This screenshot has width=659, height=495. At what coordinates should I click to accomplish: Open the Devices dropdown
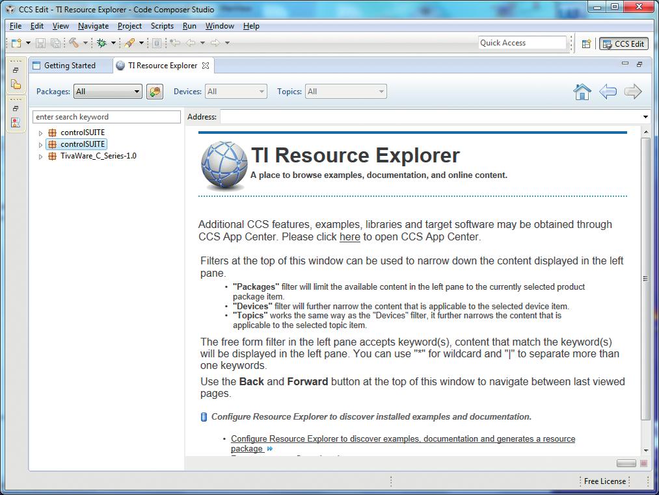click(x=236, y=92)
